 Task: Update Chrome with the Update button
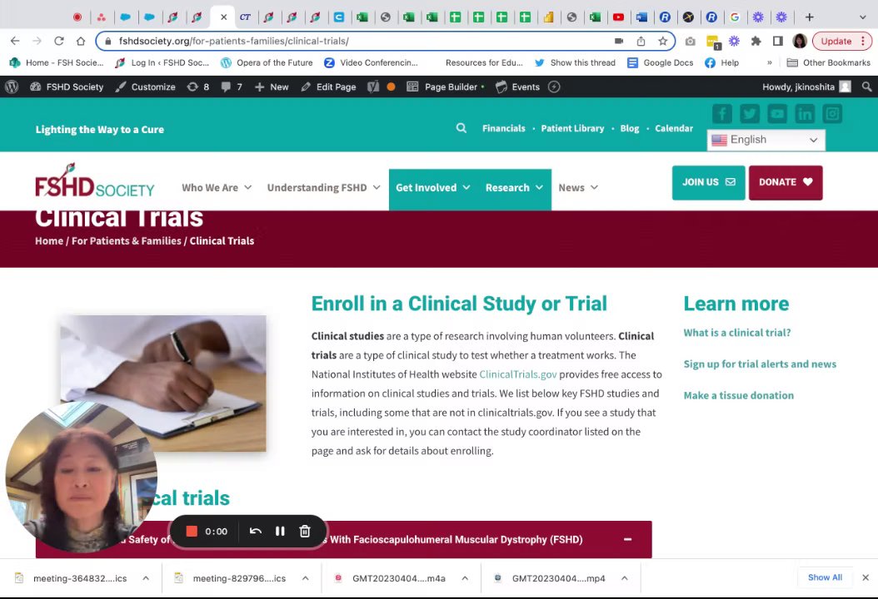[x=842, y=41]
